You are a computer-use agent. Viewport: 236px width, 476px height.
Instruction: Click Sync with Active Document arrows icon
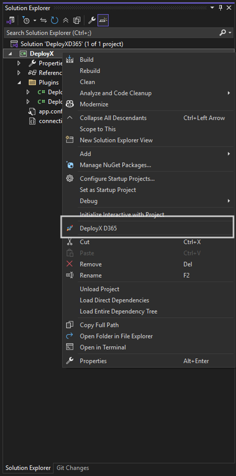click(x=44, y=20)
